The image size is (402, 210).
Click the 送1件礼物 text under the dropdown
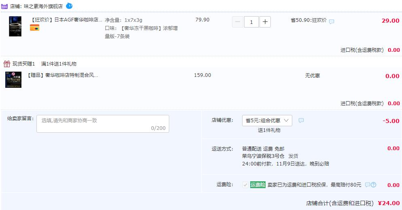[x=269, y=130]
